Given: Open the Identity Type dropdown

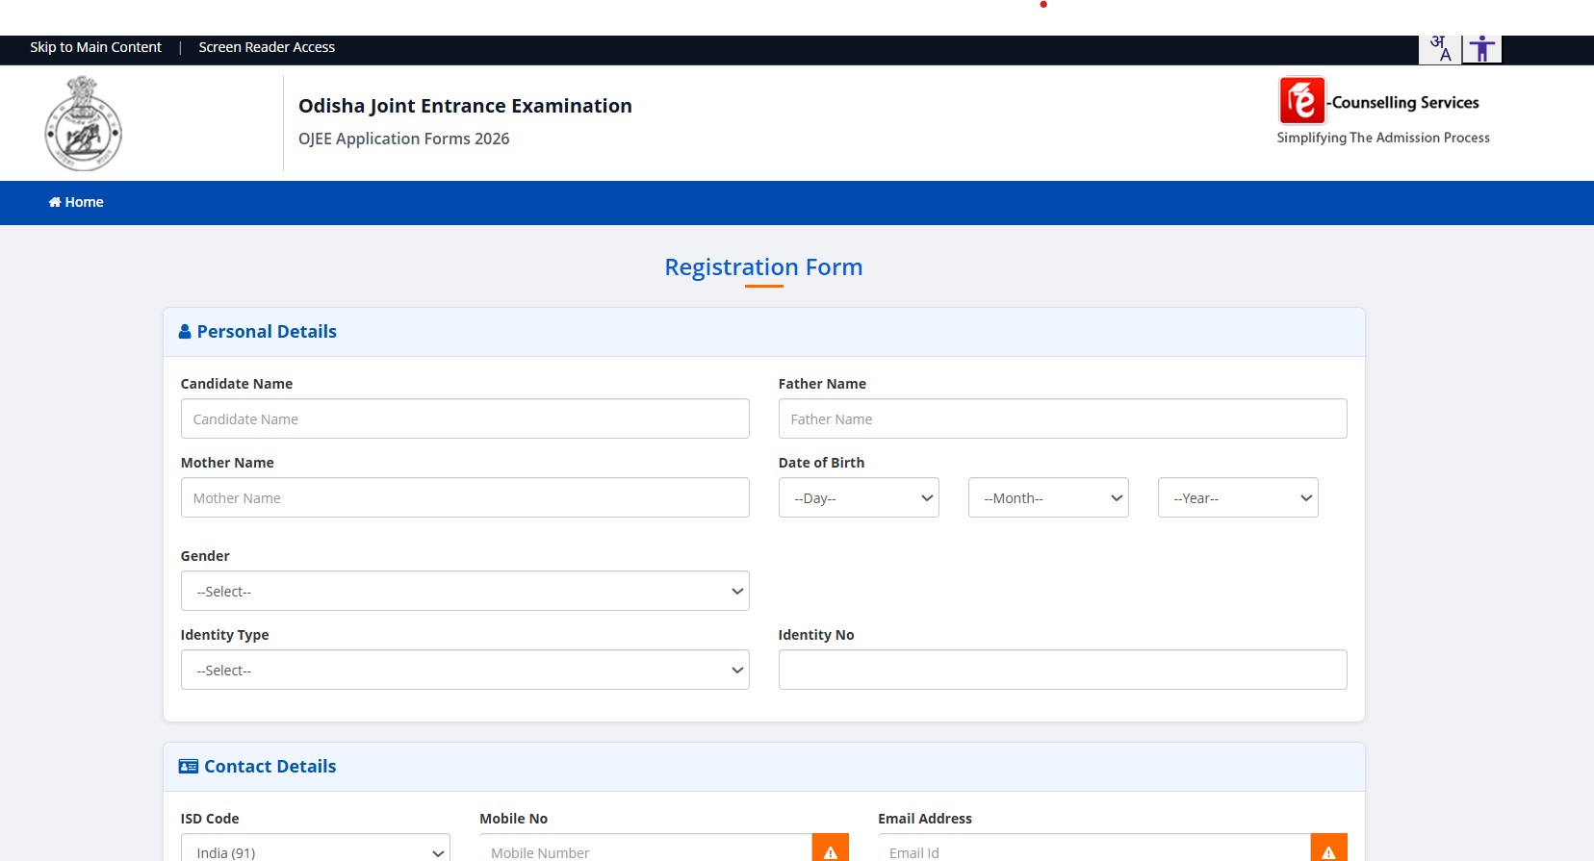Looking at the screenshot, I should point(464,671).
